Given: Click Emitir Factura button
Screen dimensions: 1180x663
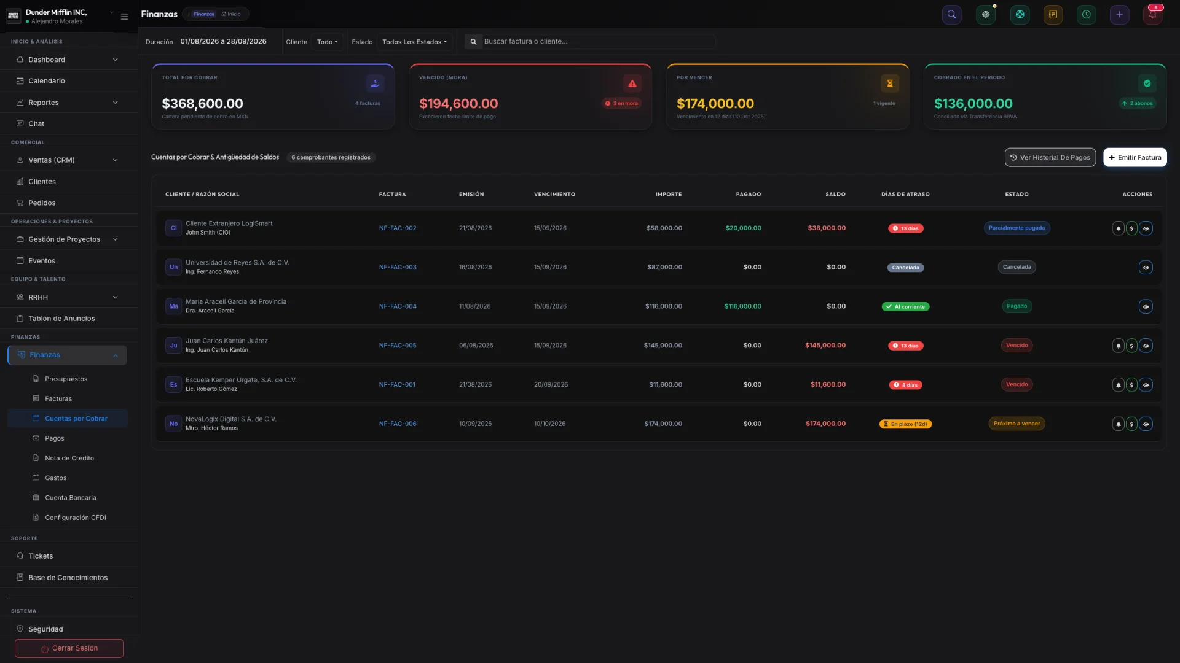Looking at the screenshot, I should (x=1135, y=158).
